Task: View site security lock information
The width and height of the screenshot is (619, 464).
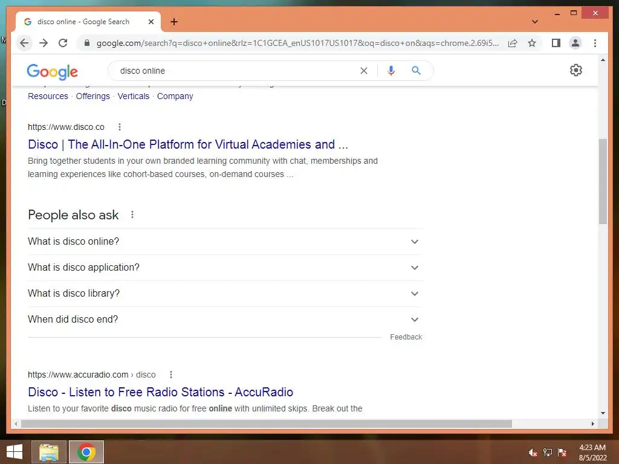Action: pyautogui.click(x=87, y=43)
